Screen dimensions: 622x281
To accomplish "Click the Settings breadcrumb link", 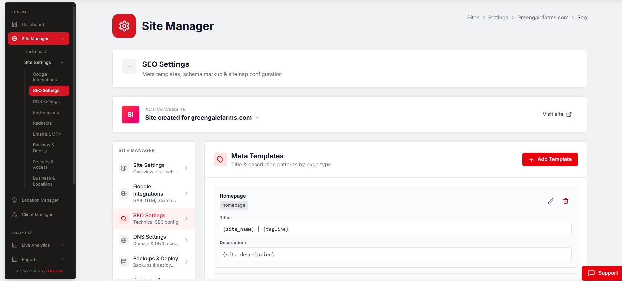I will pyautogui.click(x=498, y=18).
